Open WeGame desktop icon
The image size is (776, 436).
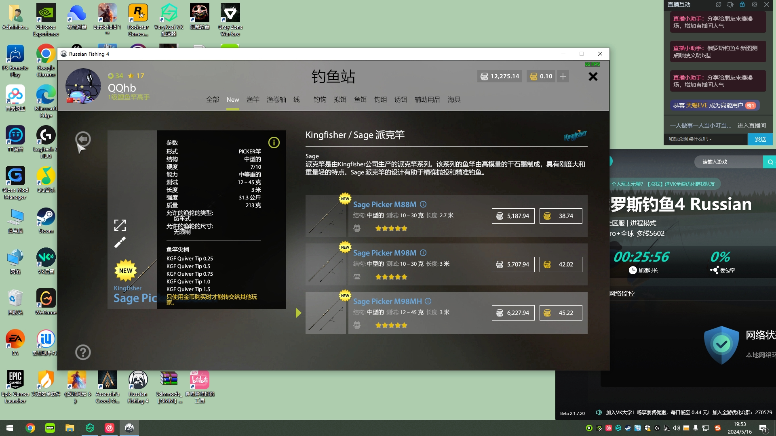click(46, 302)
